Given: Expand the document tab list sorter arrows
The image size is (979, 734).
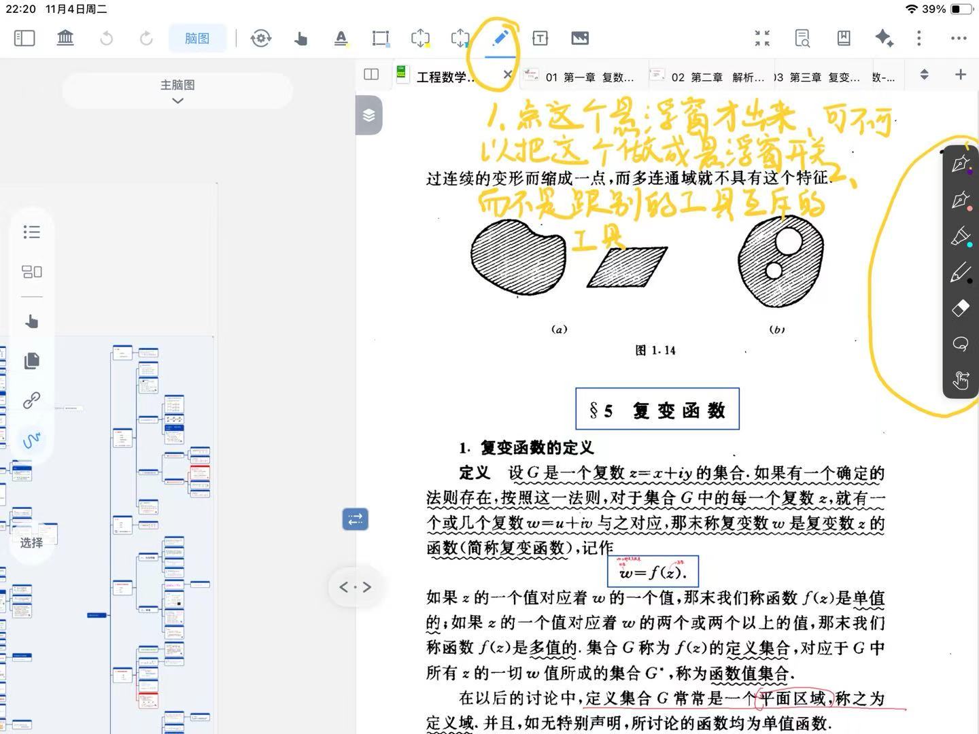Looking at the screenshot, I should click(924, 75).
